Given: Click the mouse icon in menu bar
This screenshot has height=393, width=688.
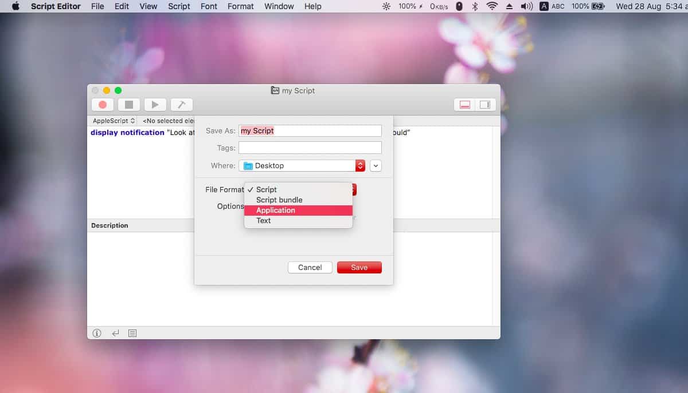Looking at the screenshot, I should pos(459,6).
